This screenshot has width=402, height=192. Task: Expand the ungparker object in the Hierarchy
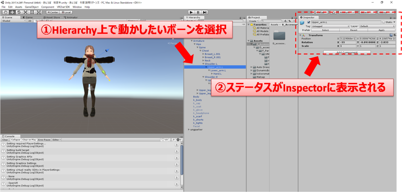click(x=189, y=130)
